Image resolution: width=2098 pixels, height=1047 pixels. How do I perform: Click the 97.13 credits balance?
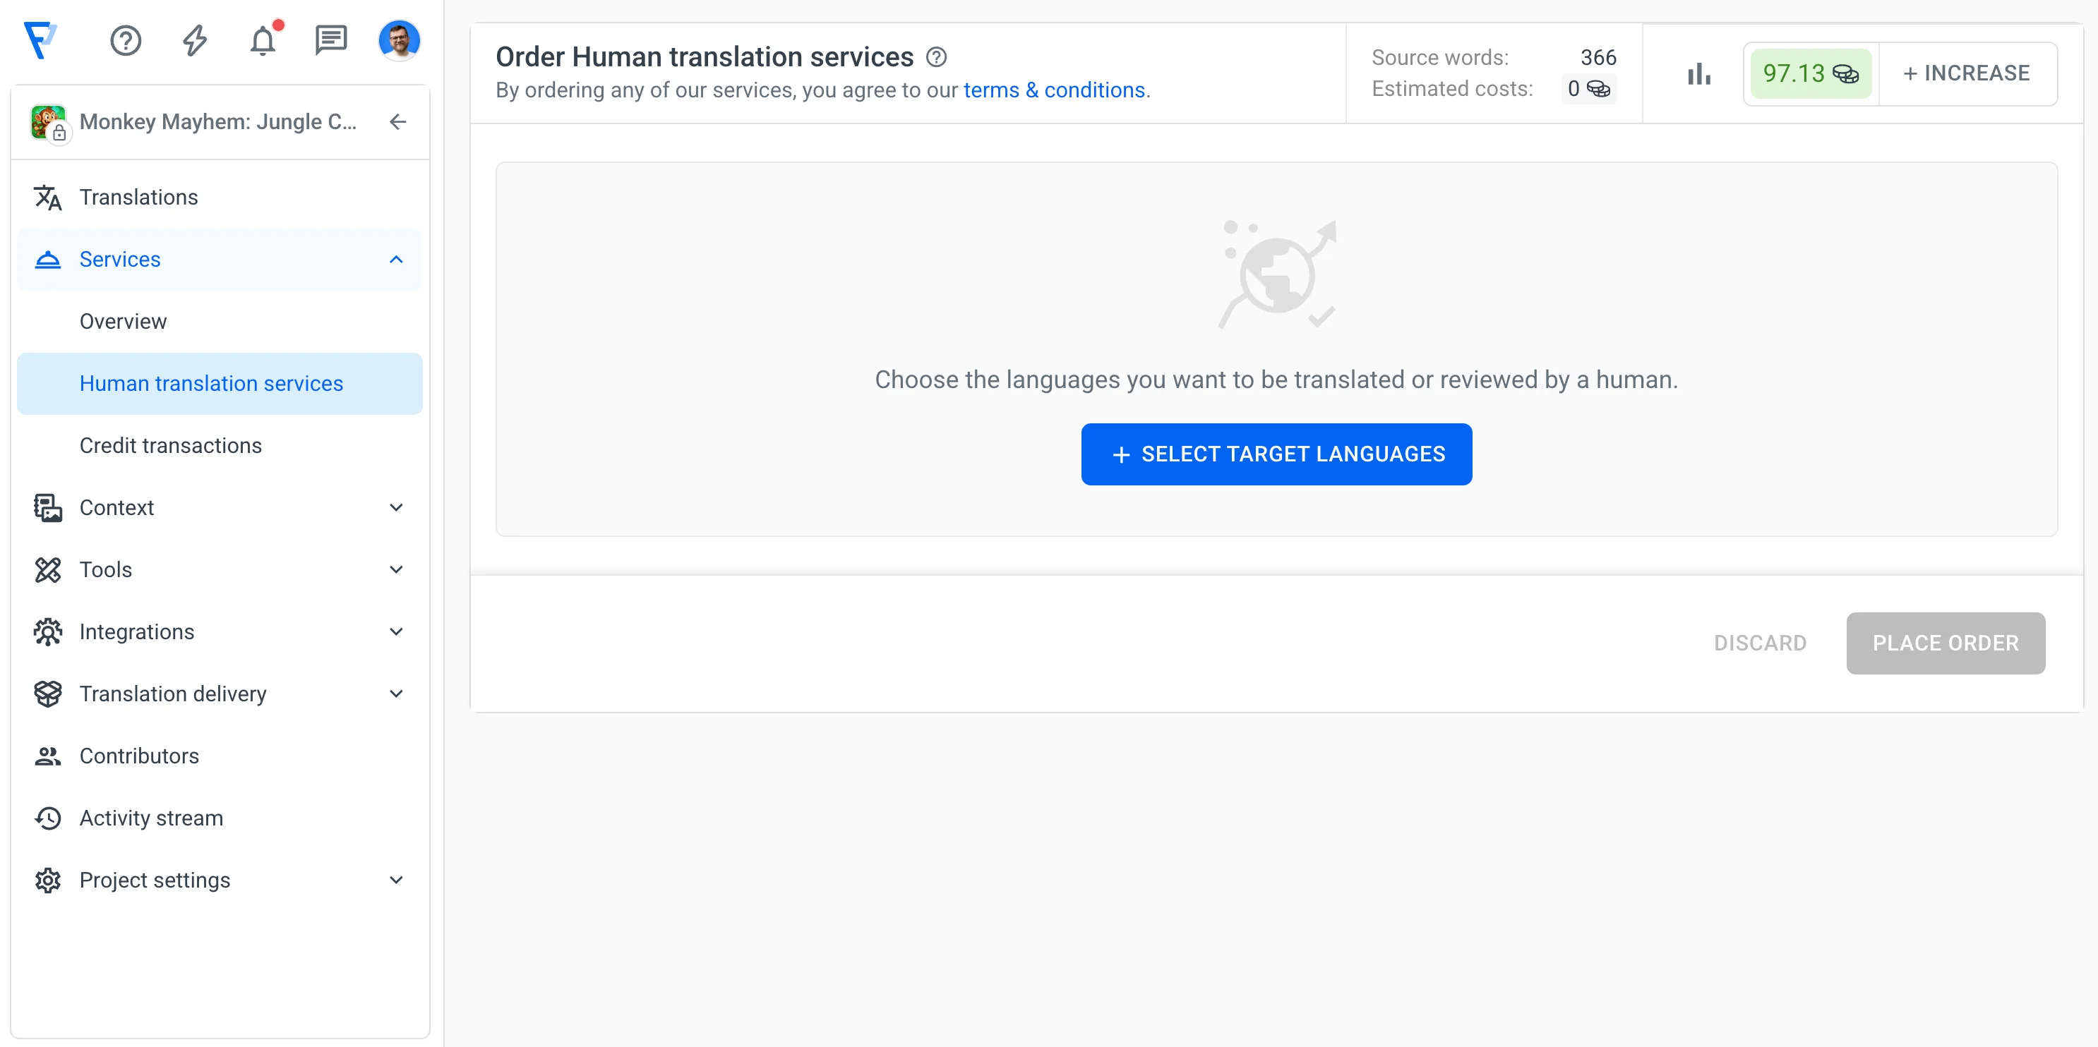click(1811, 73)
